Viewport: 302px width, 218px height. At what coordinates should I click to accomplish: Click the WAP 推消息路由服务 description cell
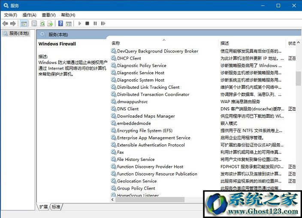coord(240,102)
